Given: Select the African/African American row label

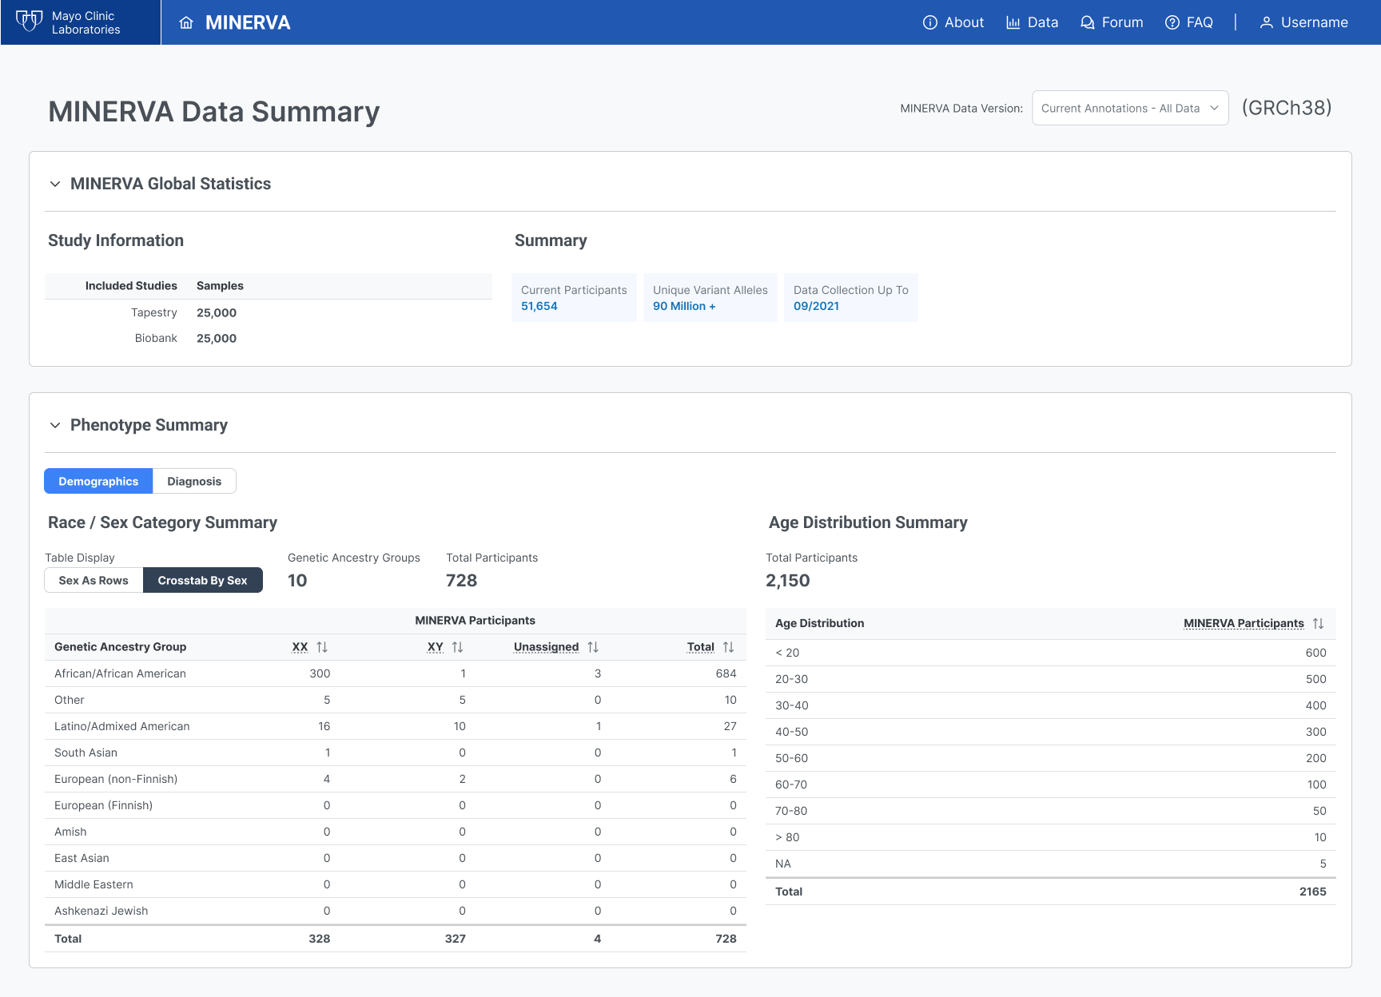Looking at the screenshot, I should (x=120, y=673).
